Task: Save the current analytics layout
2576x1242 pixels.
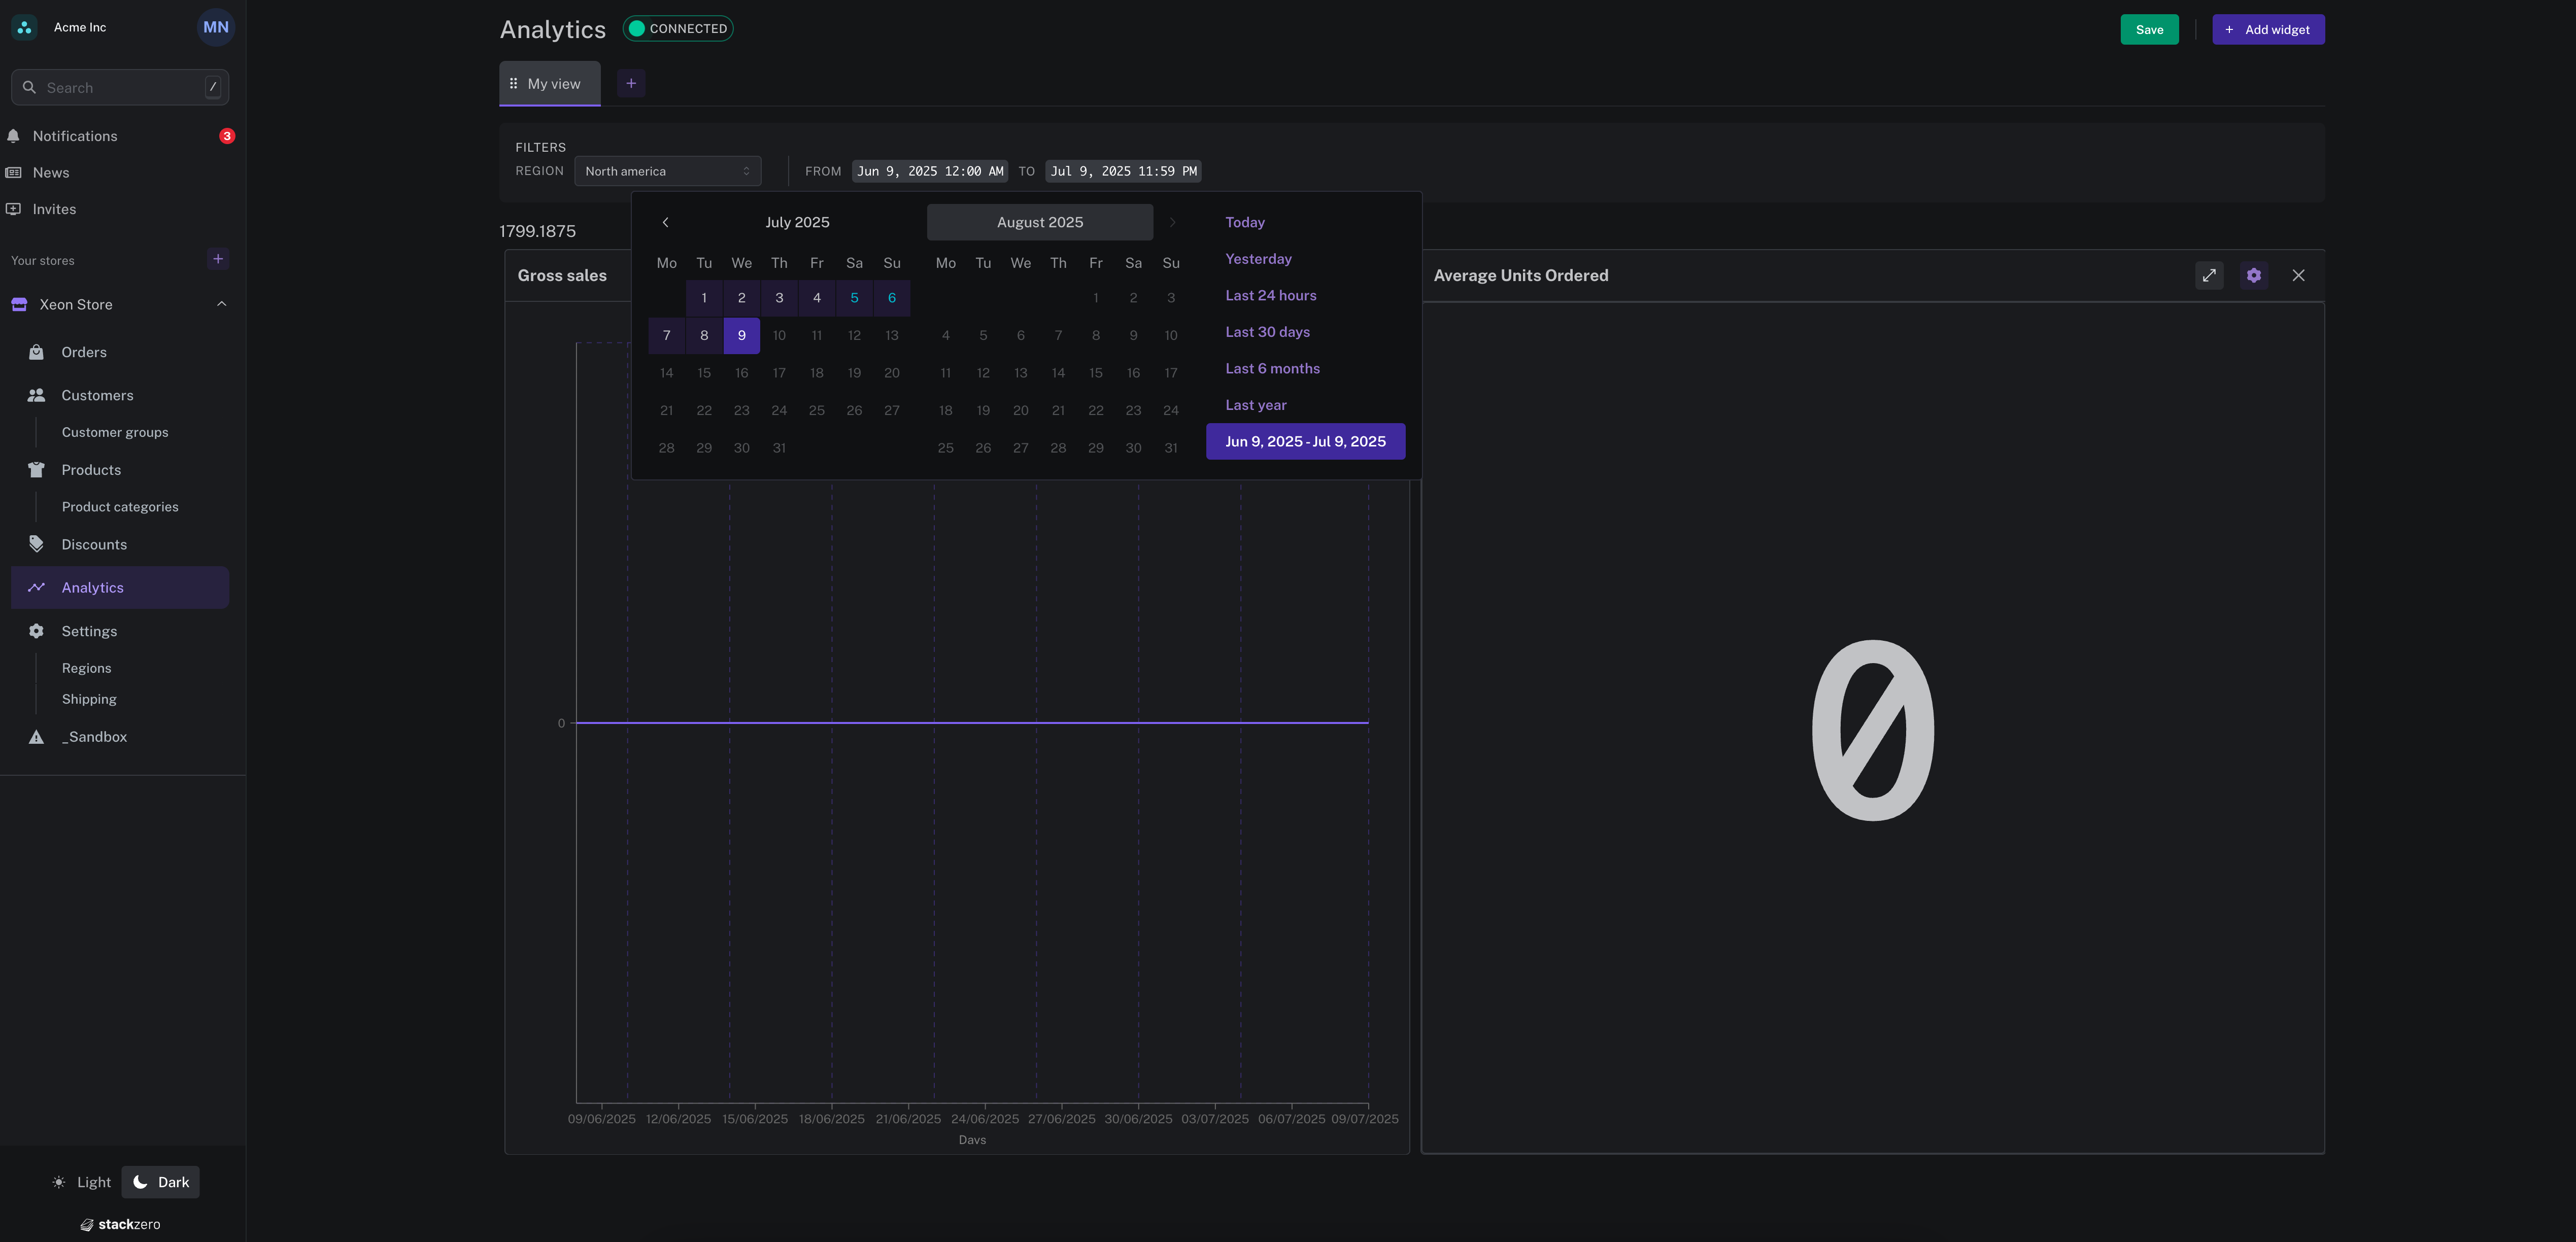Action: tap(2149, 29)
